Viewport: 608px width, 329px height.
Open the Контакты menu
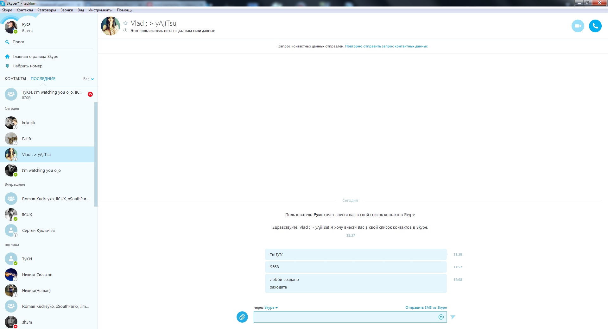tap(25, 10)
